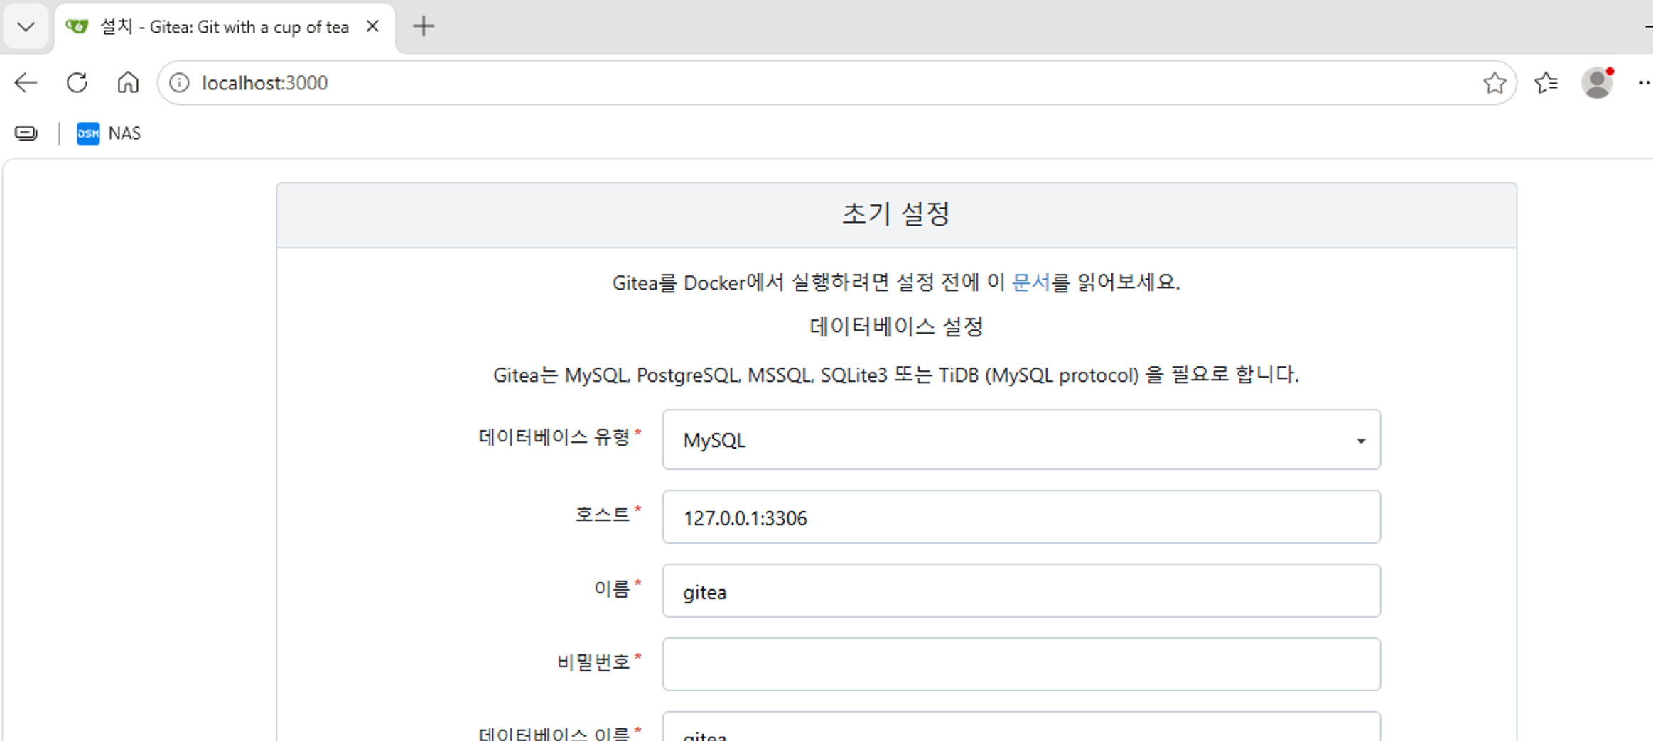Click the 초기 설정 heading

[895, 214]
